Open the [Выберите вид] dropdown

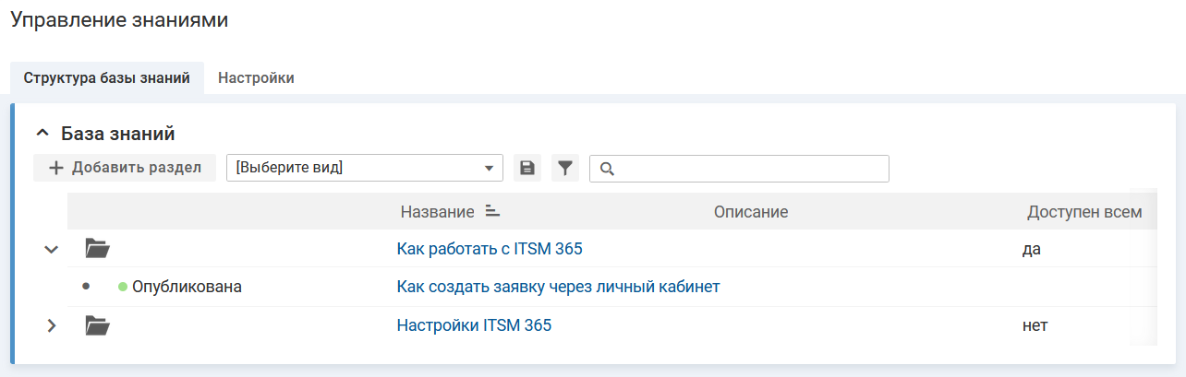pos(364,168)
